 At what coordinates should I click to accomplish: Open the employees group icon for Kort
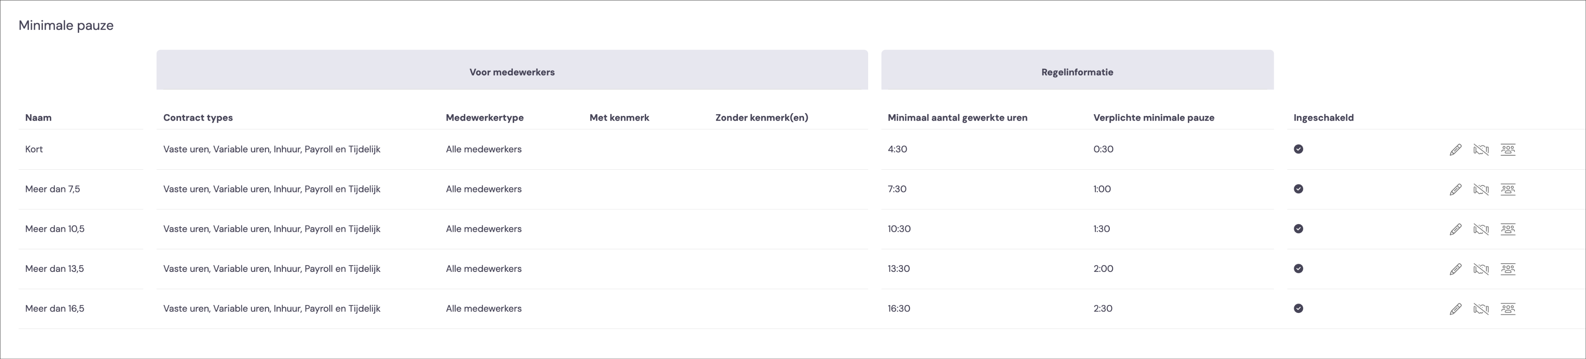click(1508, 149)
